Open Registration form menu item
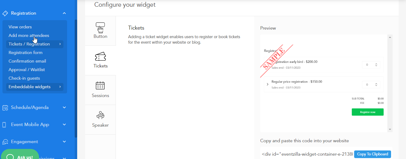406x159 pixels. click(25, 52)
